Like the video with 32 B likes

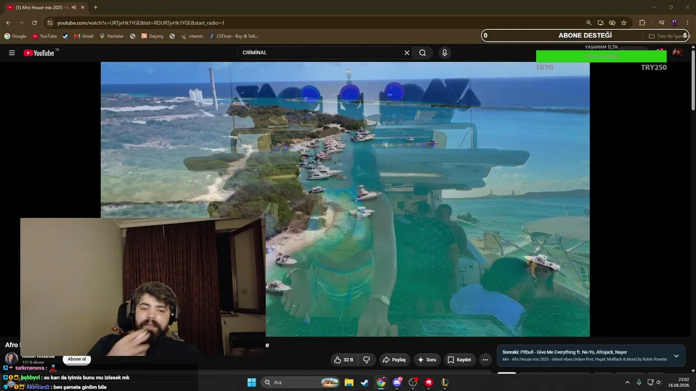[x=344, y=360]
